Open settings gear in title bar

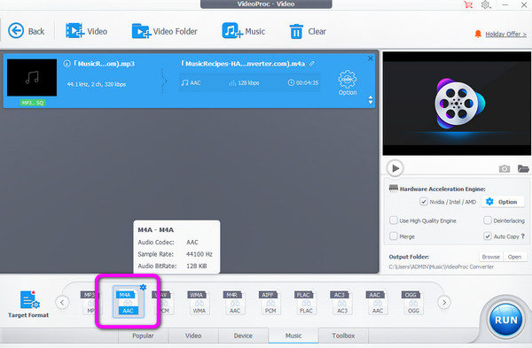pyautogui.click(x=486, y=4)
